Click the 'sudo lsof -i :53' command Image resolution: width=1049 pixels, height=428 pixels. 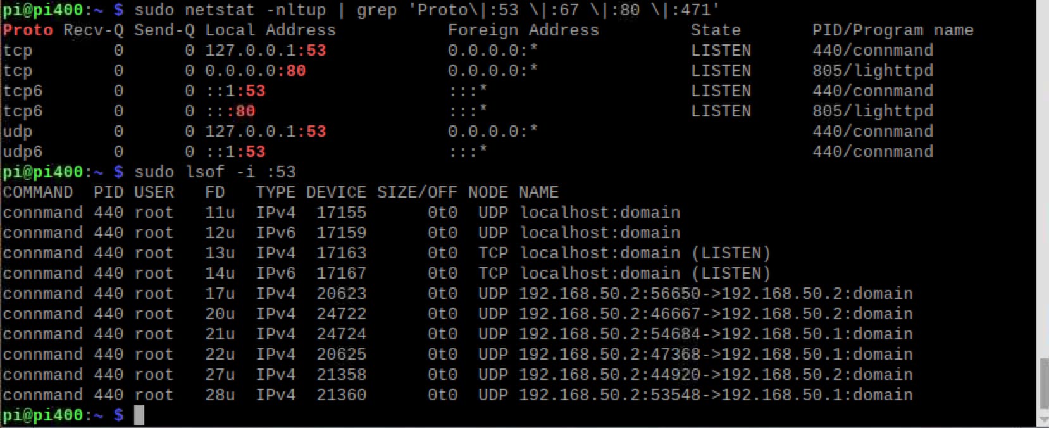tap(215, 172)
